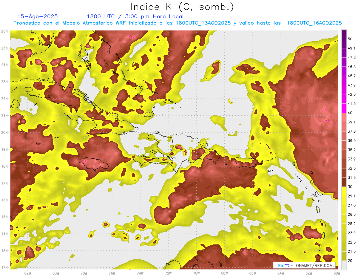The width and height of the screenshot is (358, 277).
Task: Click the colorbar label '42.6'
Action: pyautogui.click(x=352, y=94)
